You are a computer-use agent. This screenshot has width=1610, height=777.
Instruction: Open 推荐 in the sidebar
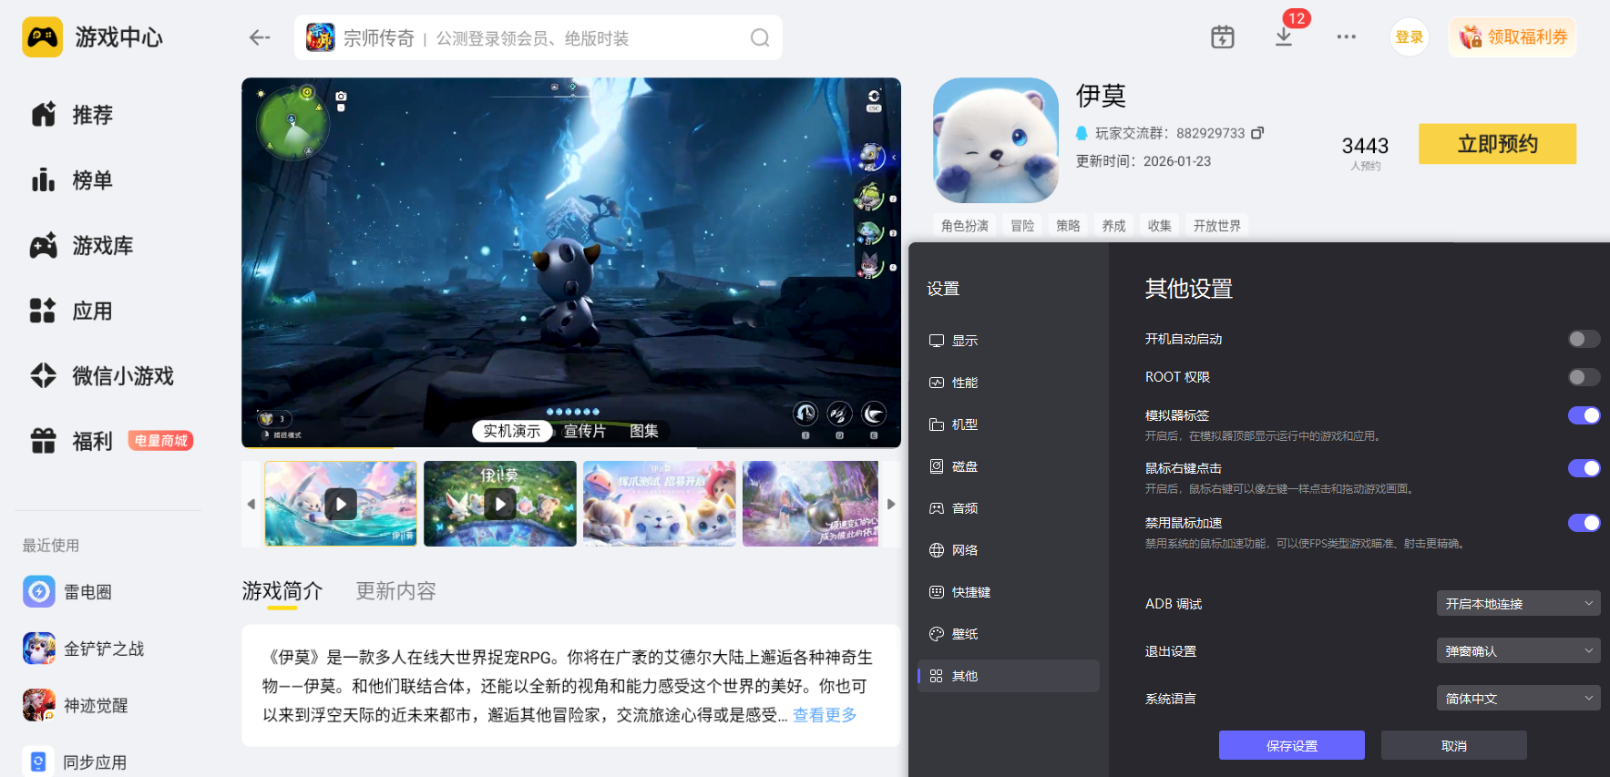pyautogui.click(x=73, y=115)
